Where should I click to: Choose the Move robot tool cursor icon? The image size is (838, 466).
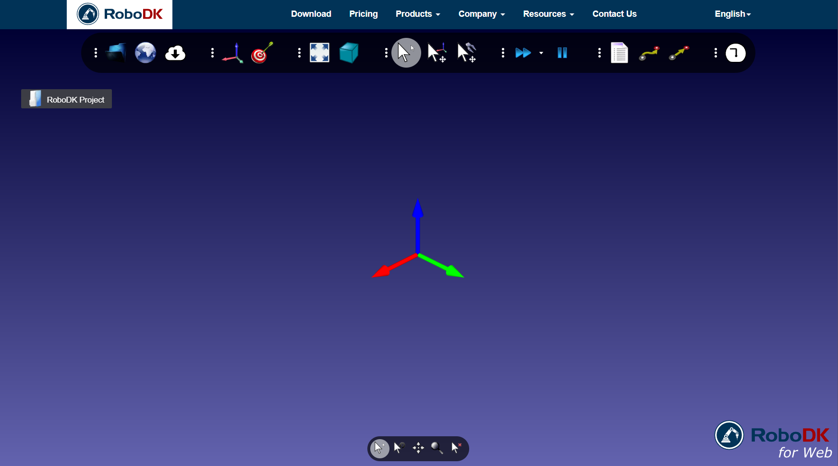(466, 53)
